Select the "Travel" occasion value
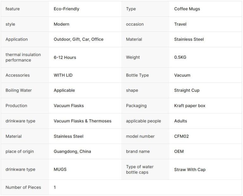 [x=180, y=24]
